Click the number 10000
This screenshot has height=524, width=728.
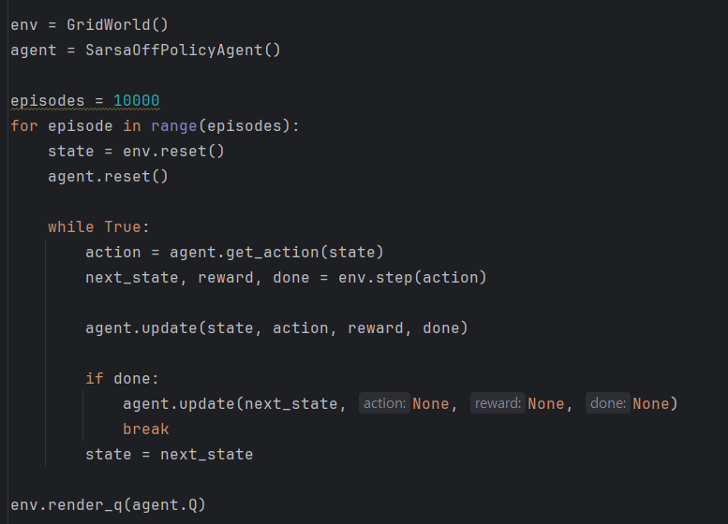tap(137, 100)
